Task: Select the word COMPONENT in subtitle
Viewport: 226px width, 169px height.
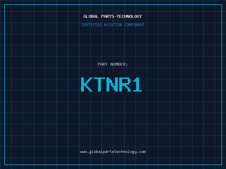Action: (x=134, y=25)
